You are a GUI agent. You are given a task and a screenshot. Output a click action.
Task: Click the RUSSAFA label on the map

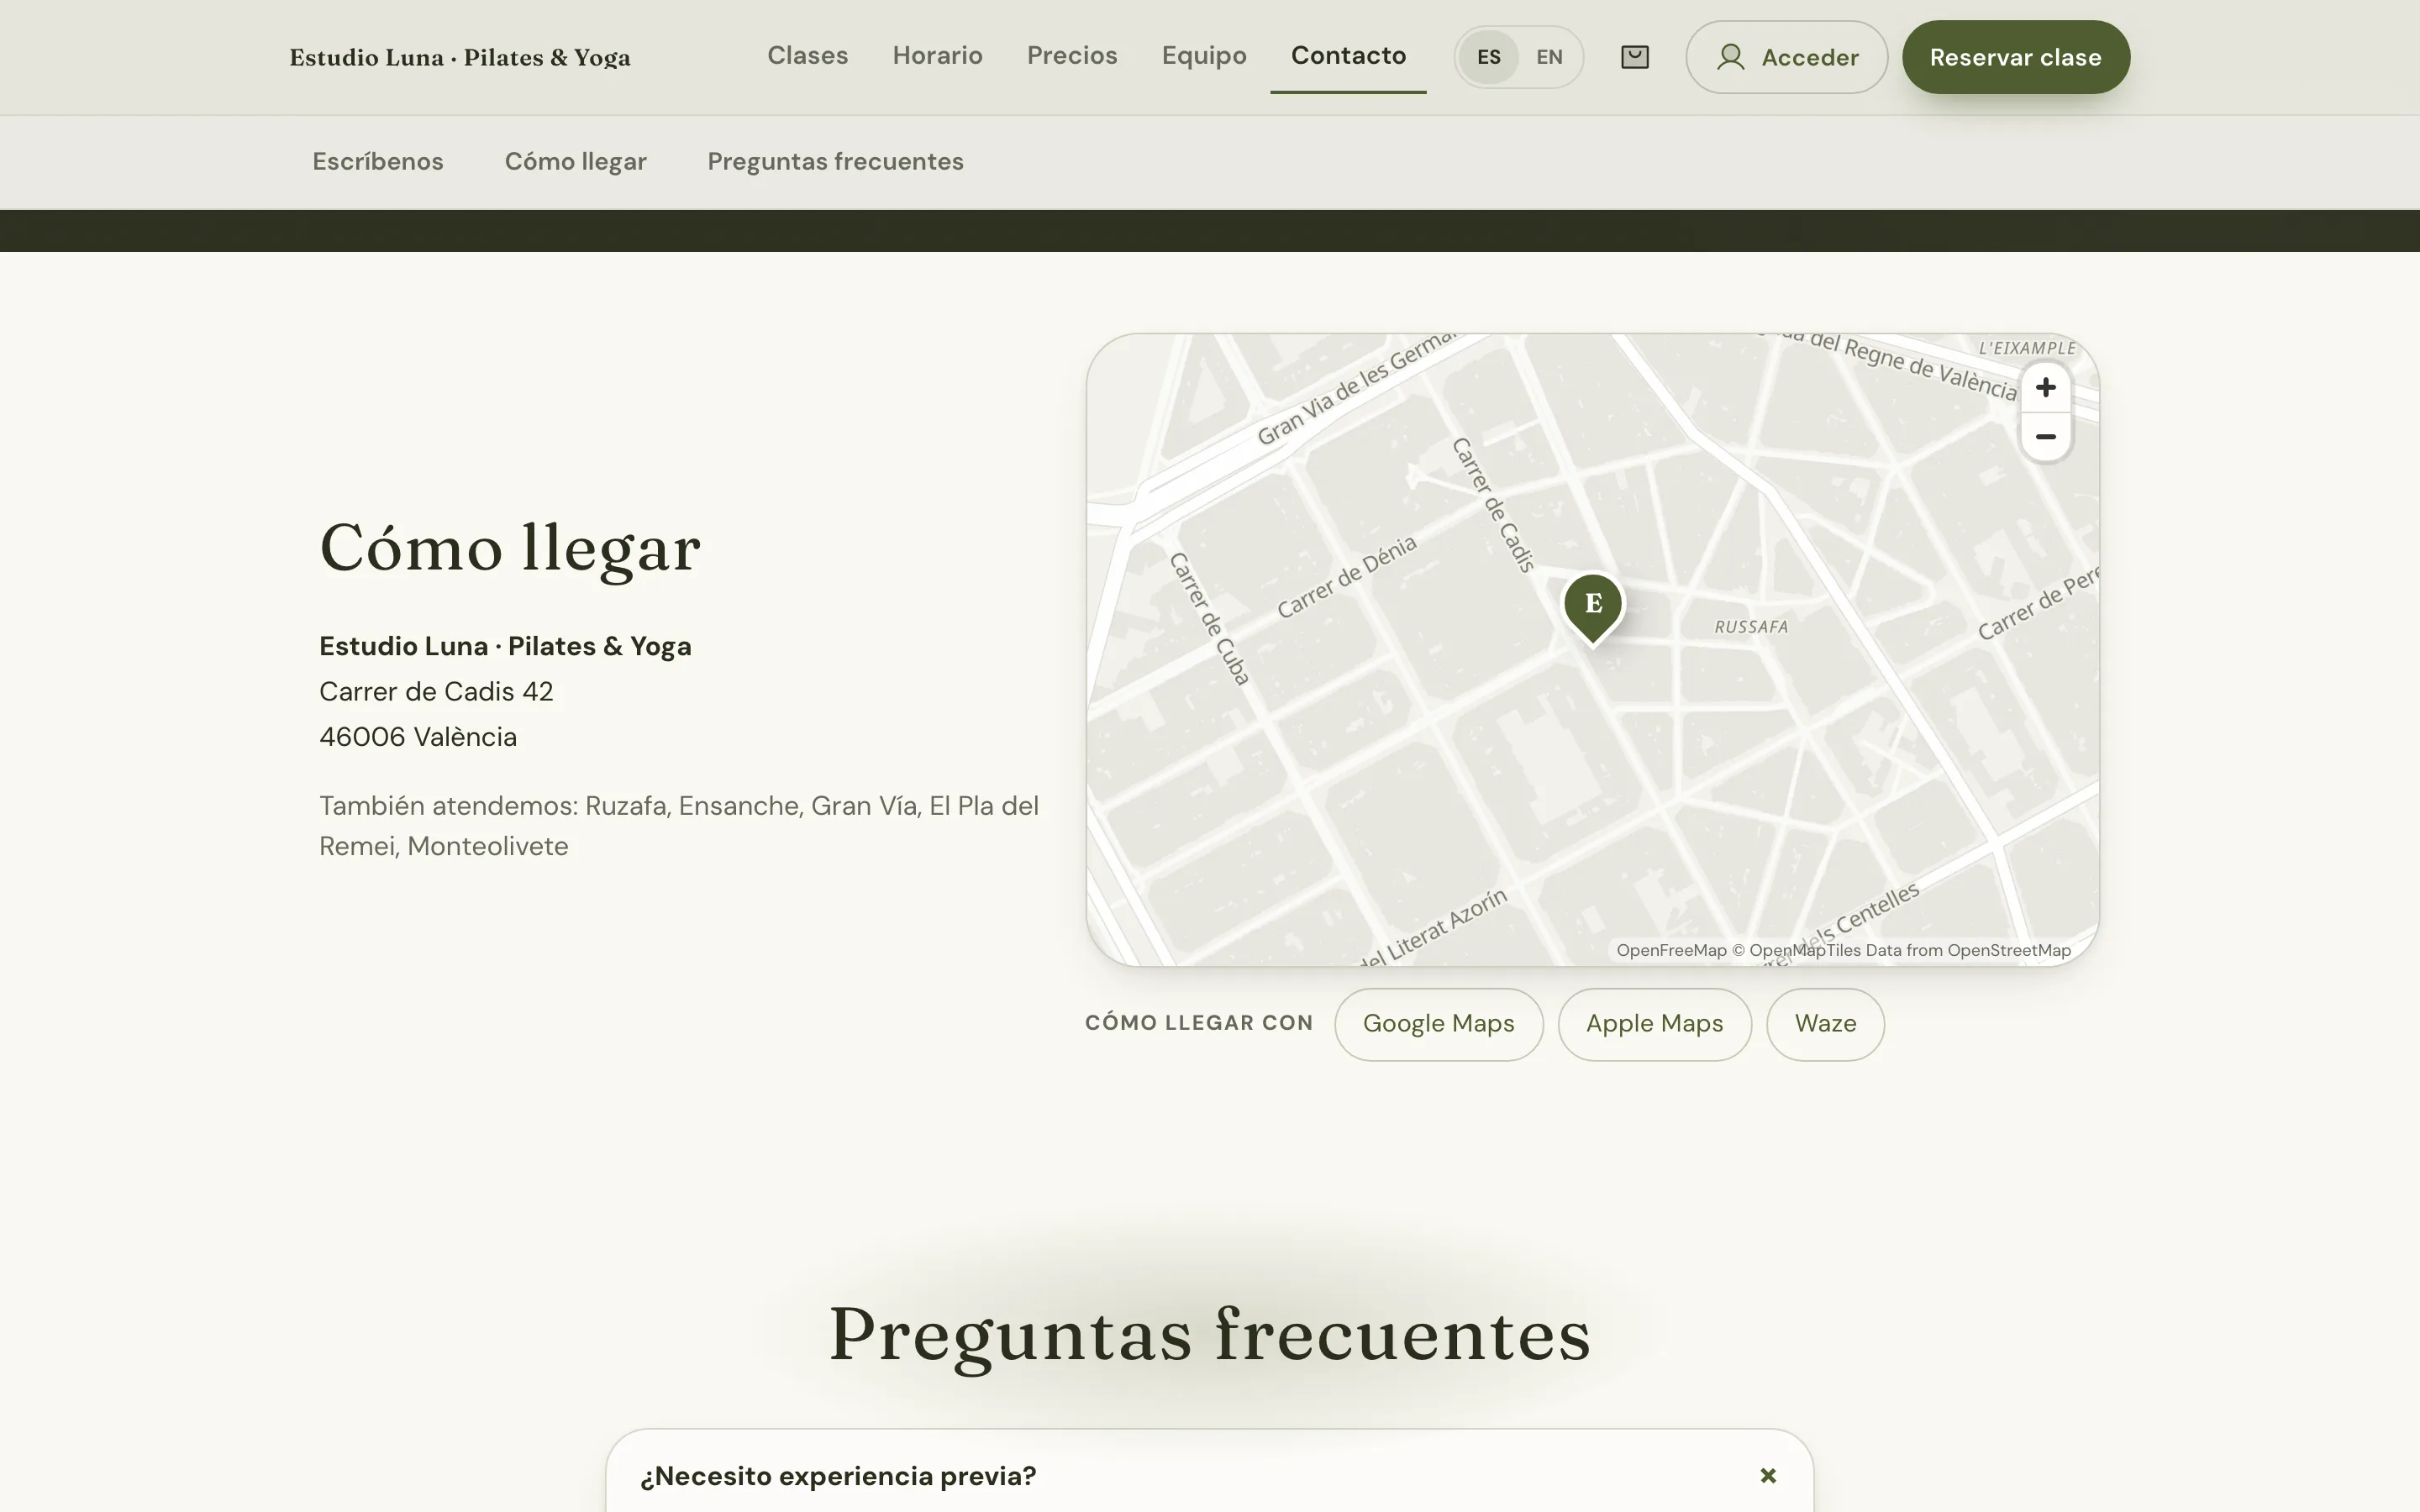coord(1751,627)
